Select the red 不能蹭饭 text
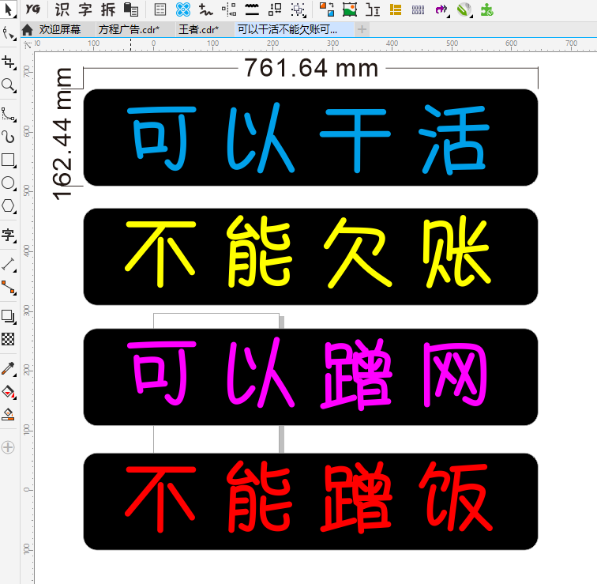This screenshot has height=584, width=597. coord(309,496)
